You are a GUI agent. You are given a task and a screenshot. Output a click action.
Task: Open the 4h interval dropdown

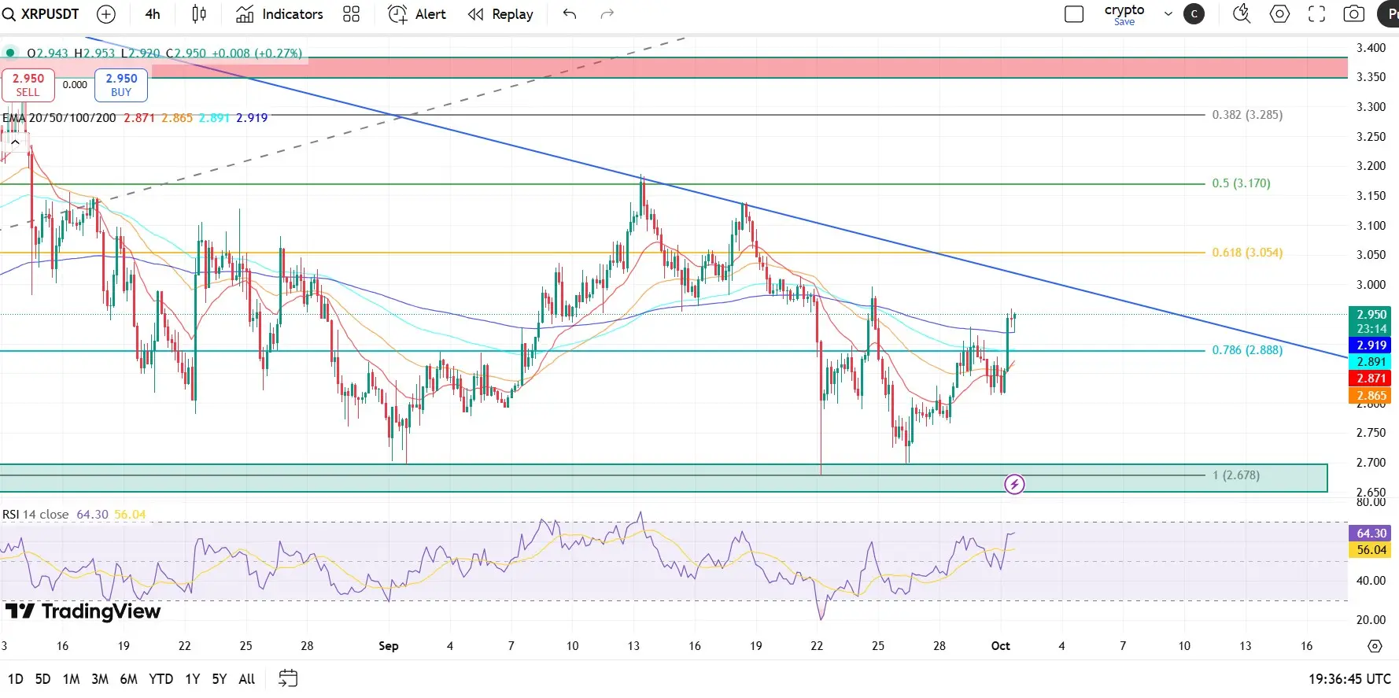pyautogui.click(x=153, y=14)
